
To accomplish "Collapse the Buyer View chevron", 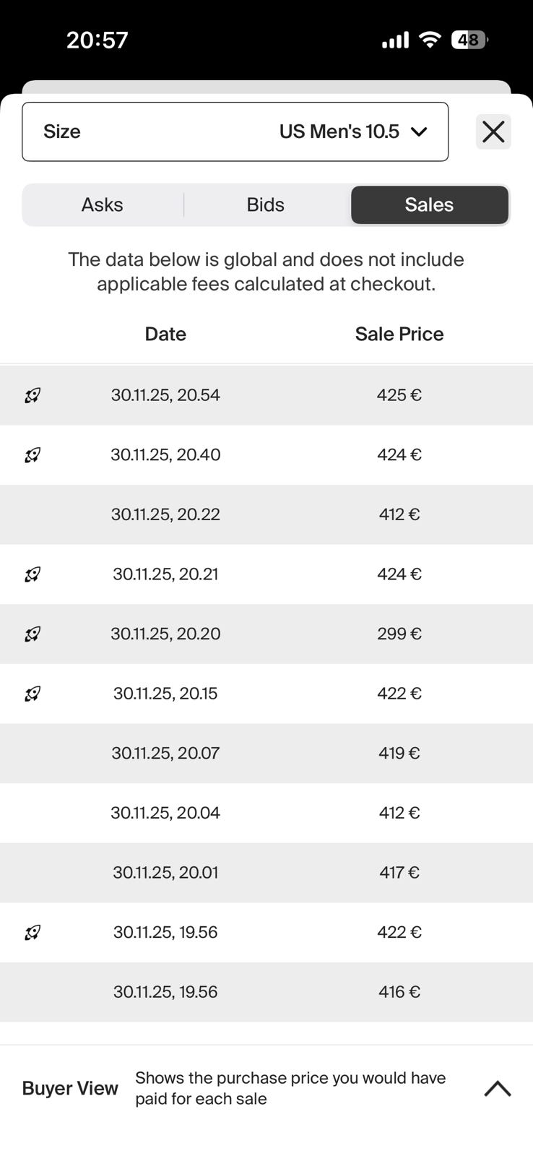I will (x=497, y=1088).
